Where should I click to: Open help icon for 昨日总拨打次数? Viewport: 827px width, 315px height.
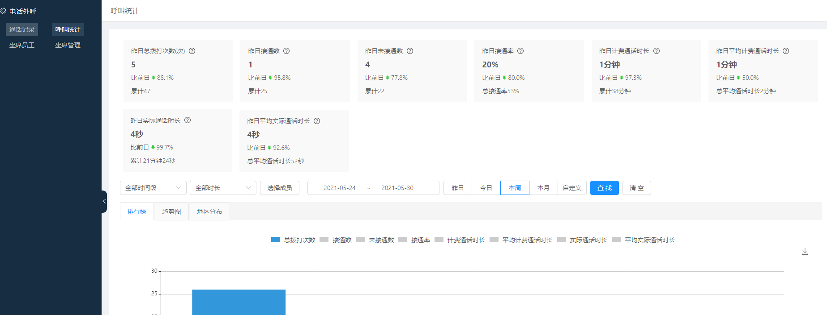point(192,51)
